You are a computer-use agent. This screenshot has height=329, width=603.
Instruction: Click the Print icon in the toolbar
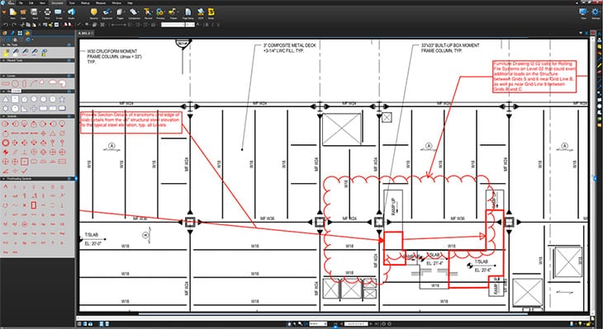click(x=47, y=12)
